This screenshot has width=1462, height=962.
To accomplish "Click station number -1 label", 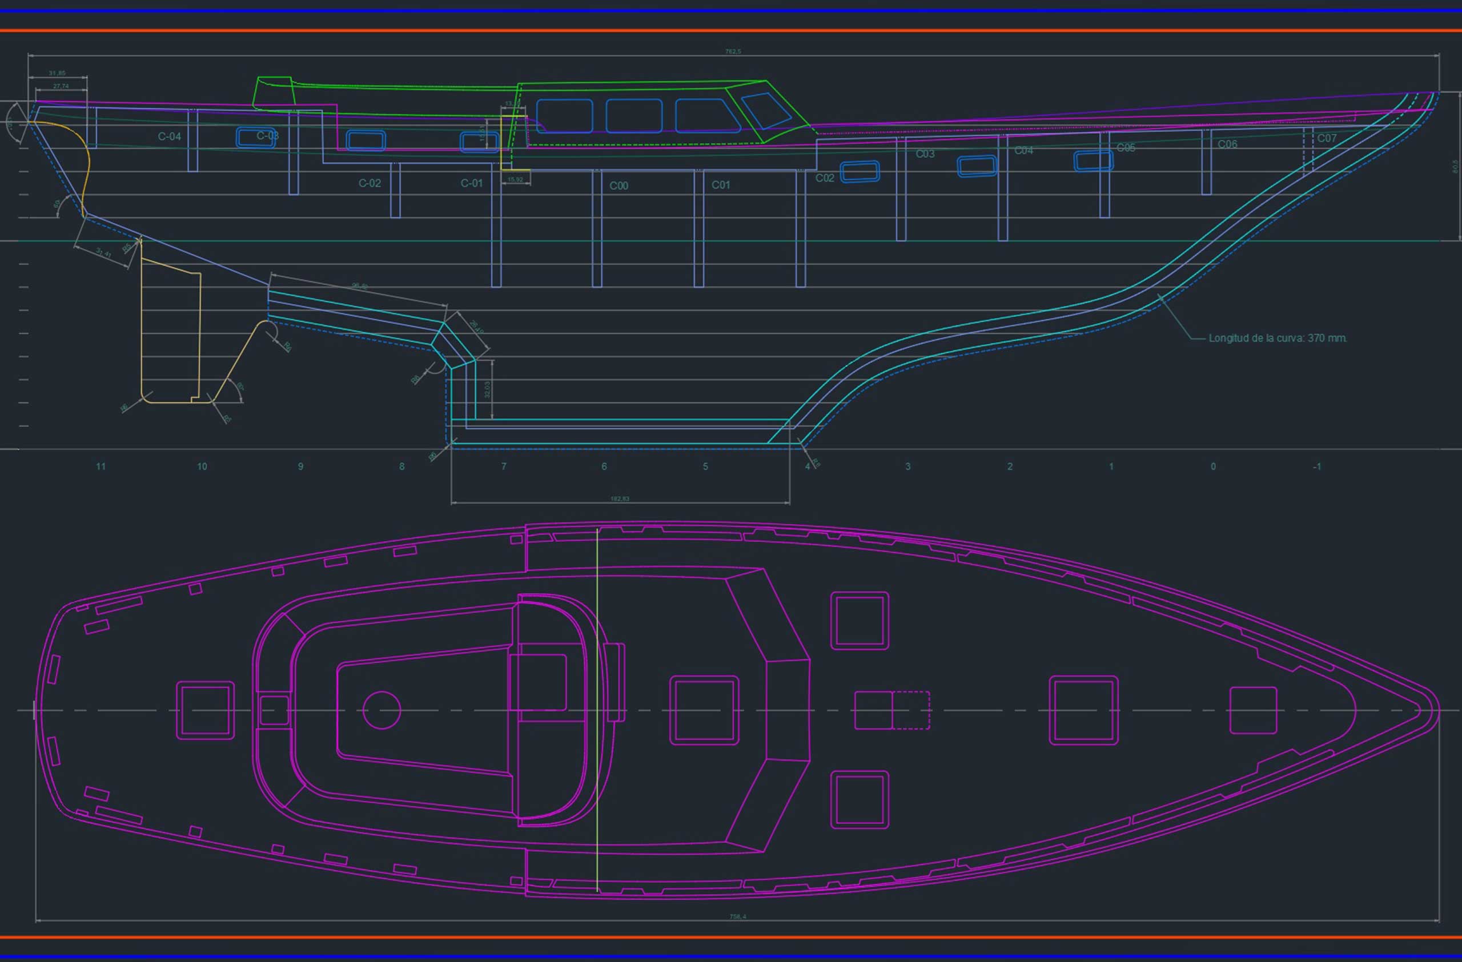I will (x=1316, y=466).
